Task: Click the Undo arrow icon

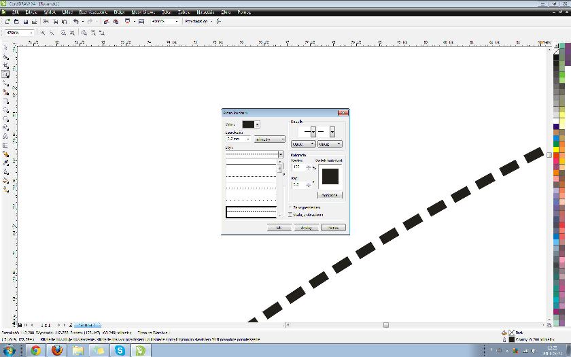Action: [75, 22]
